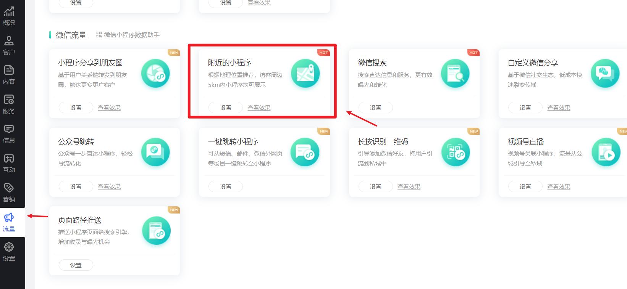Click the 视频号直播 title
The height and width of the screenshot is (289, 627).
526,141
